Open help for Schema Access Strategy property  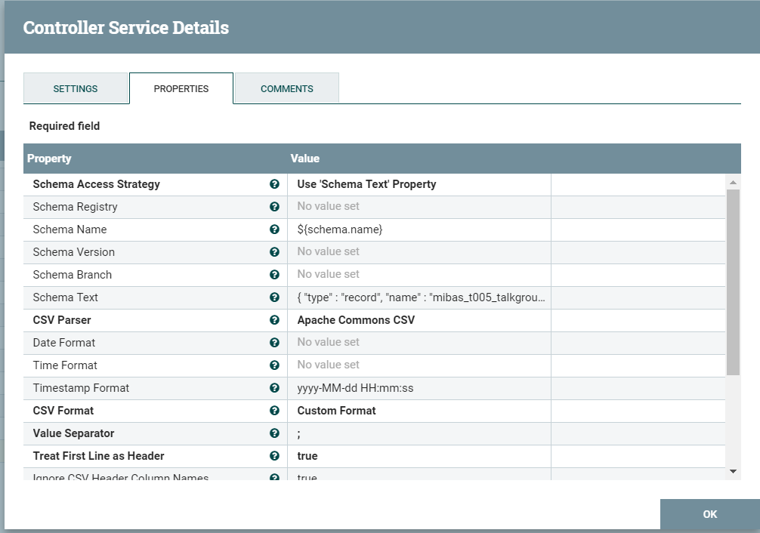[274, 184]
